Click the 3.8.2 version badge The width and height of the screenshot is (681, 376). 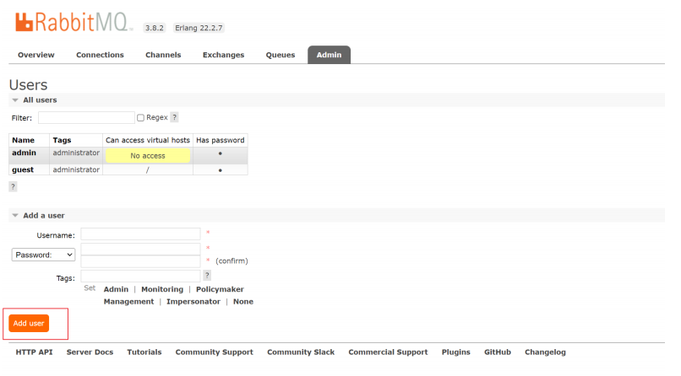(x=154, y=28)
